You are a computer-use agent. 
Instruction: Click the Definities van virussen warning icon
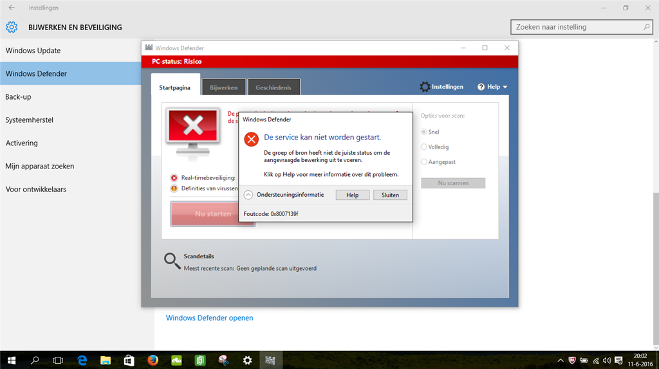[x=174, y=188]
